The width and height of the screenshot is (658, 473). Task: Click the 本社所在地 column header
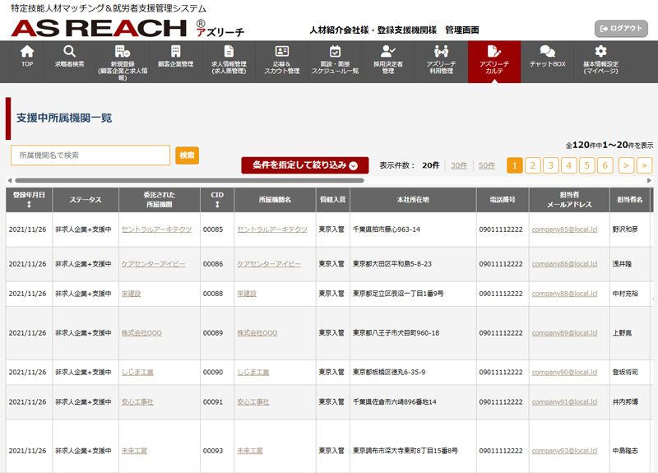[x=413, y=199]
